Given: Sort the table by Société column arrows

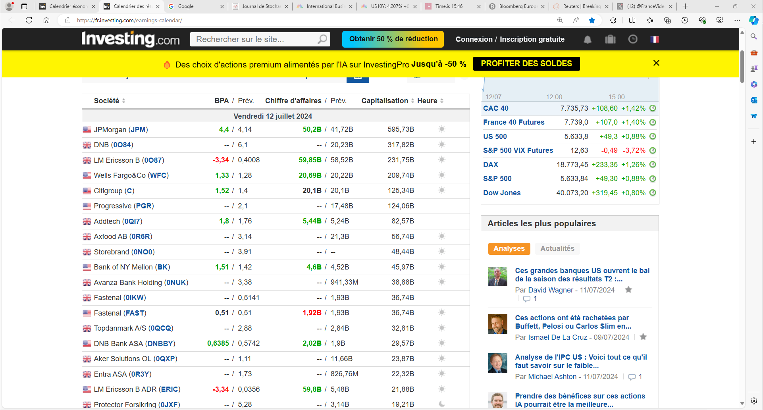Looking at the screenshot, I should click(123, 101).
